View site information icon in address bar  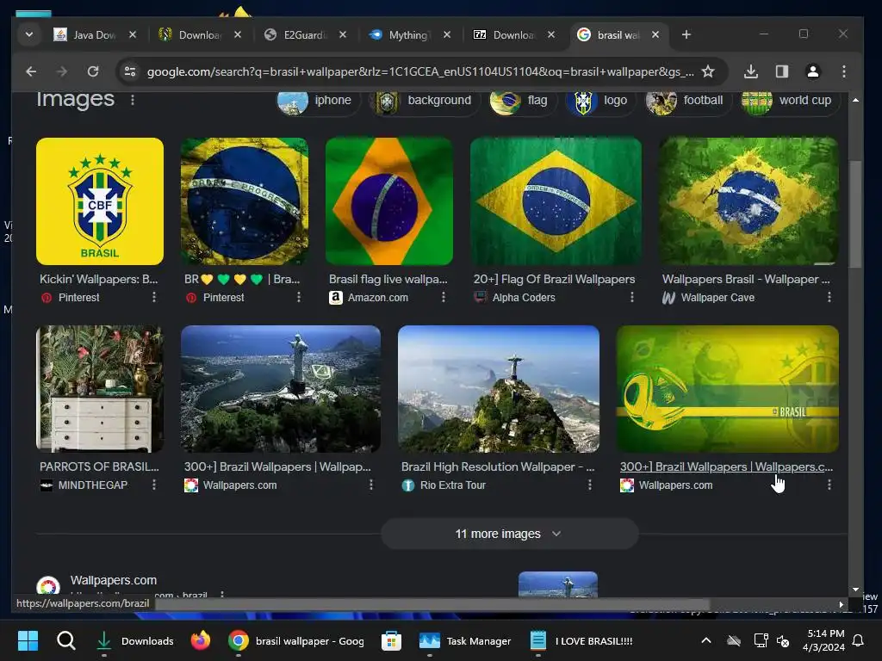(x=130, y=71)
